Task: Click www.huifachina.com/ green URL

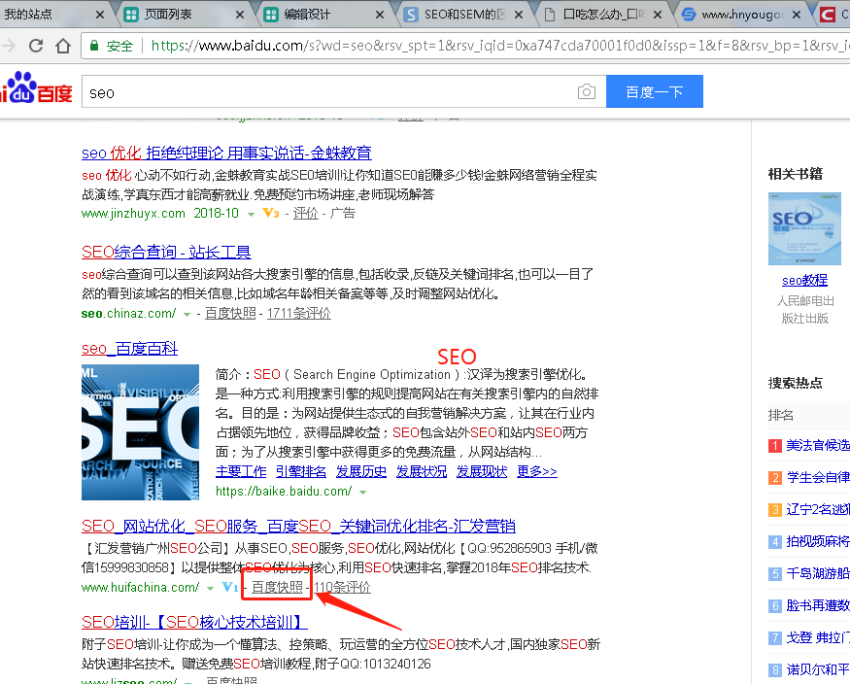Action: point(141,587)
